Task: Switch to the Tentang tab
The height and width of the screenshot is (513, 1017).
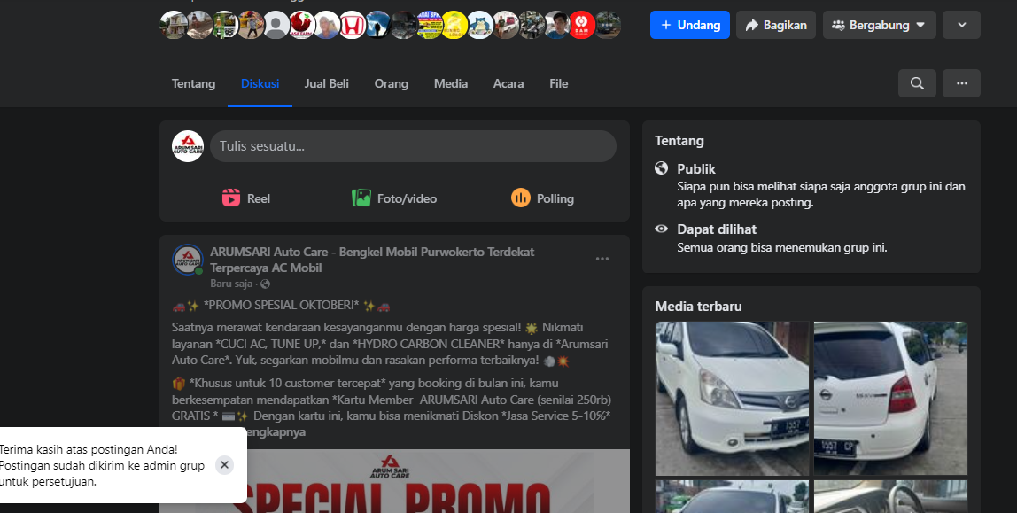Action: point(193,83)
